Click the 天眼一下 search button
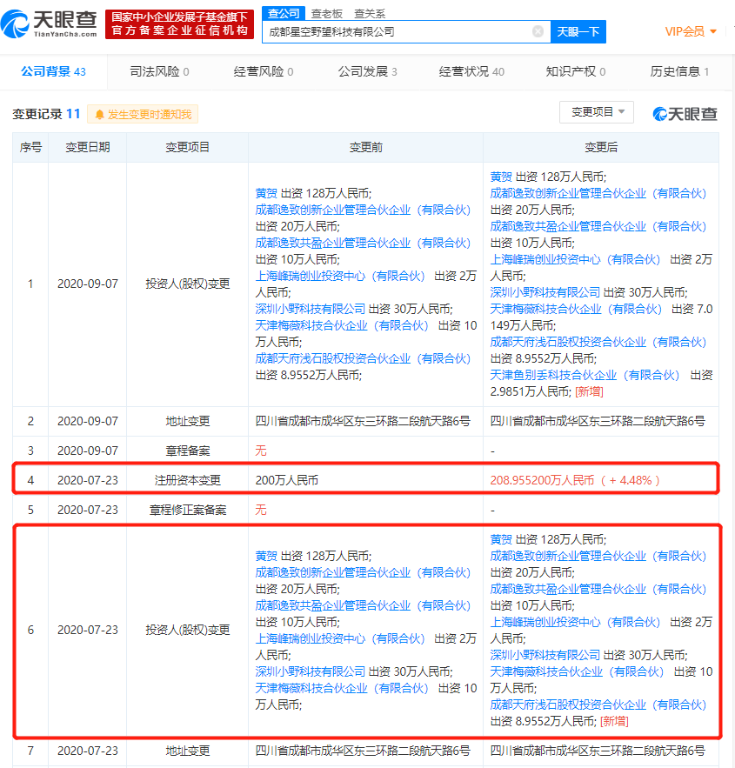The image size is (735, 768). [578, 32]
